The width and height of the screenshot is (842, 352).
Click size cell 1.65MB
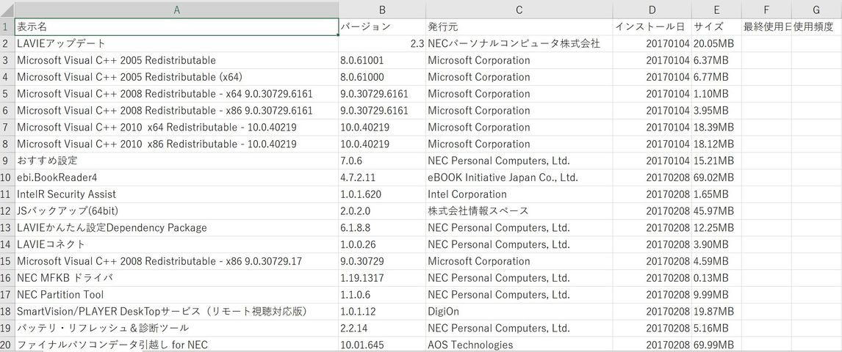[x=716, y=194]
